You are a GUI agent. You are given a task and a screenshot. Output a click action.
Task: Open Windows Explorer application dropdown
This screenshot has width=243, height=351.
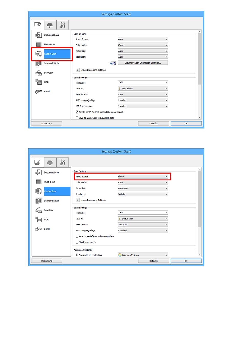click(x=143, y=255)
